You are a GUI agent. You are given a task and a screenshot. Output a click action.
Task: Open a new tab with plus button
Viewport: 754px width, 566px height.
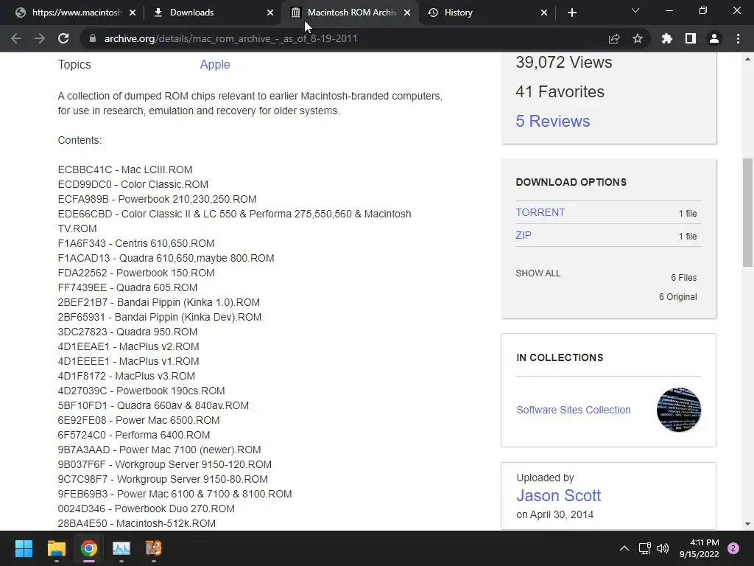point(571,13)
